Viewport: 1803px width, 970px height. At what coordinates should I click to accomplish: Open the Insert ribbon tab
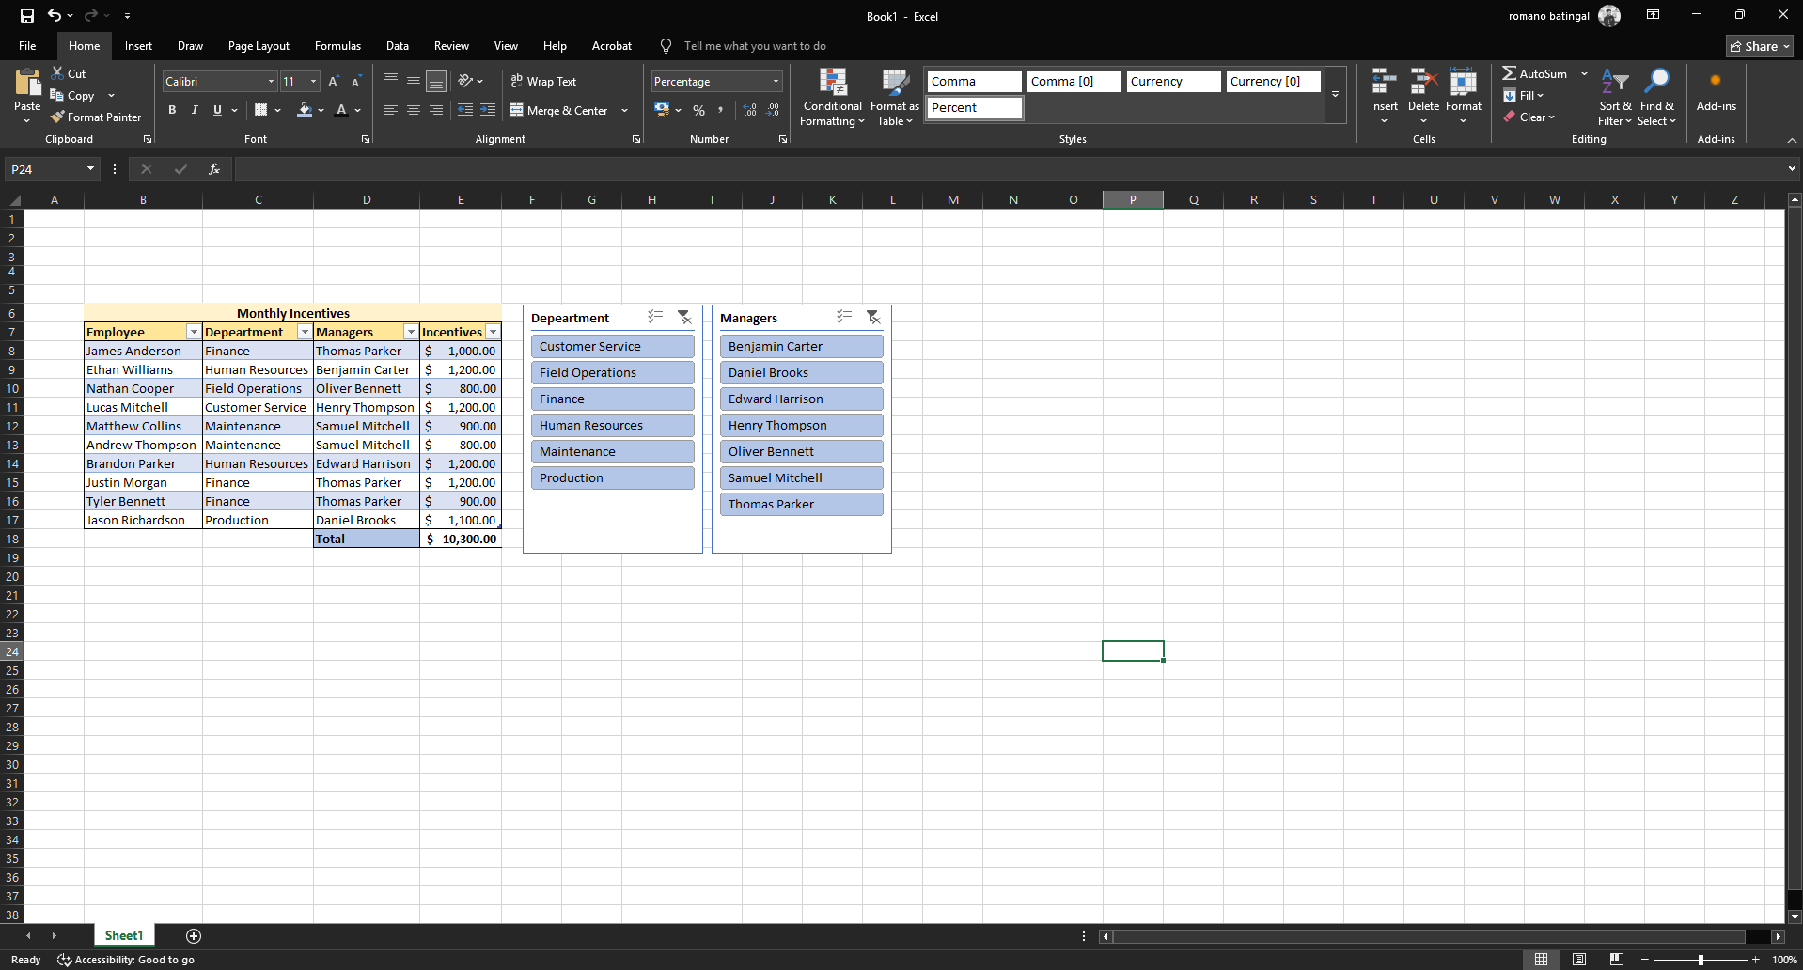pyautogui.click(x=138, y=46)
